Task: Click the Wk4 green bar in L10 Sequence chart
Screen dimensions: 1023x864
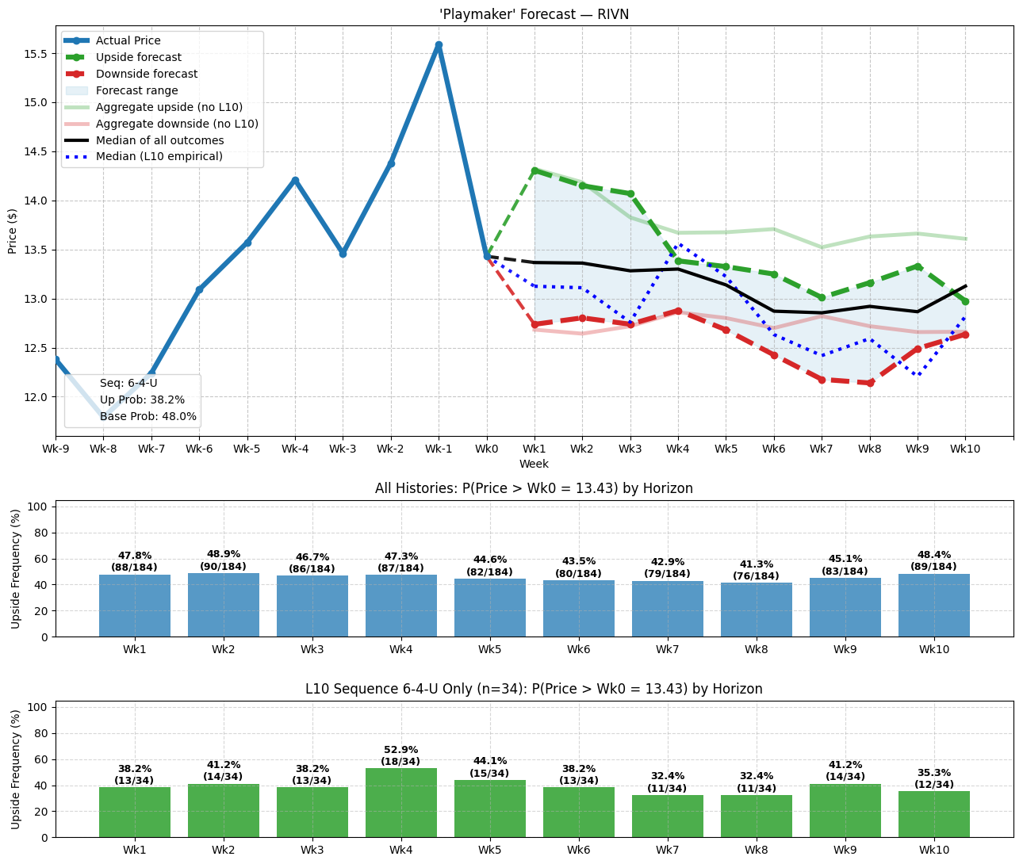Action: (x=400, y=802)
